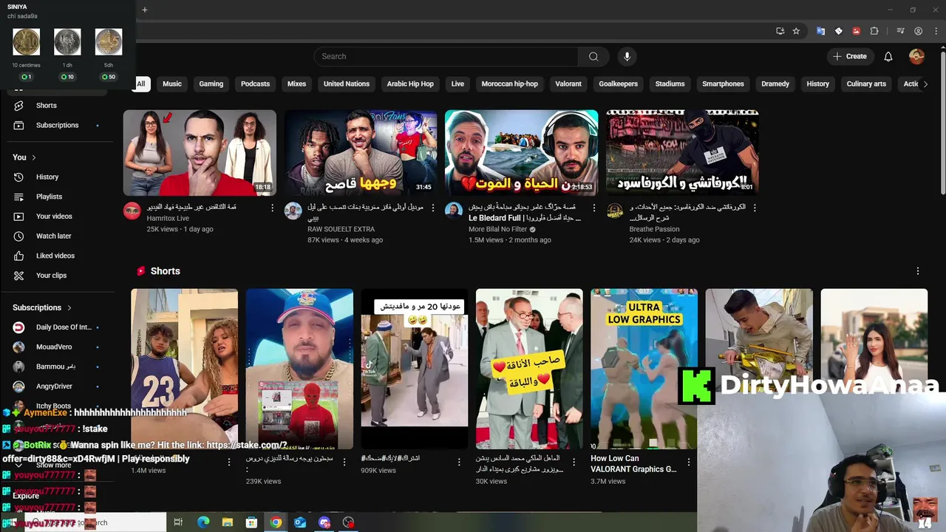Play the 2:18:53 Le Bledard video thumbnail
The width and height of the screenshot is (946, 532).
click(x=521, y=153)
